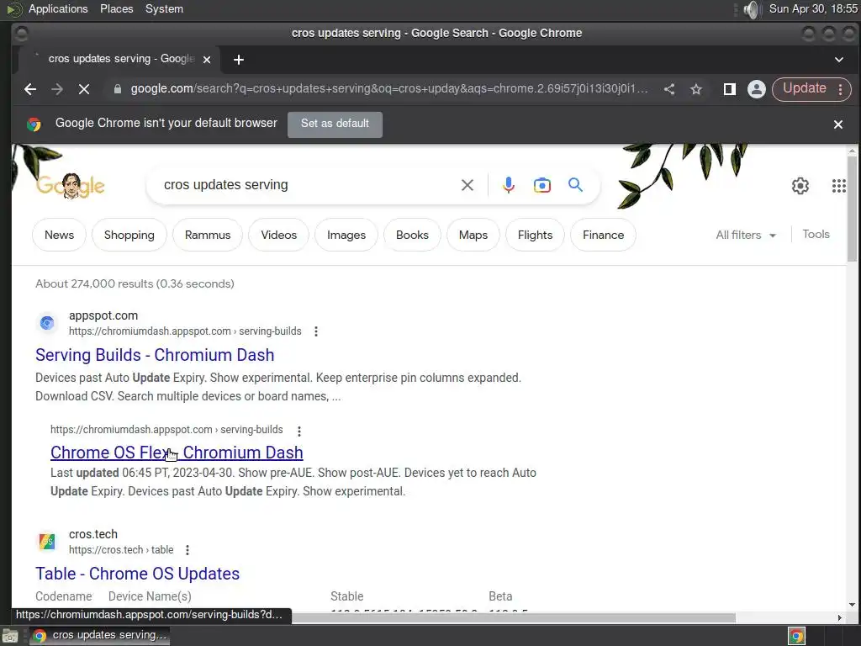Dismiss the default browser infobar
Image resolution: width=861 pixels, height=646 pixels.
[x=838, y=124]
